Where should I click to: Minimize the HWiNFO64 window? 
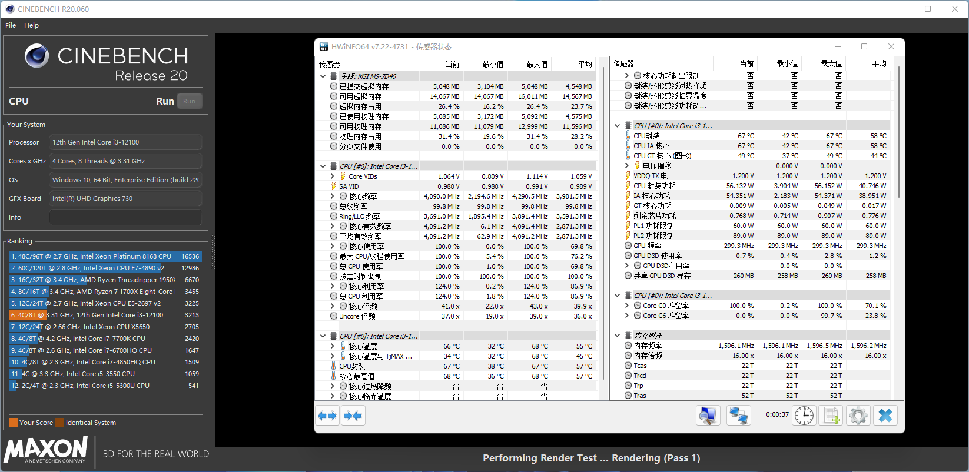point(838,46)
